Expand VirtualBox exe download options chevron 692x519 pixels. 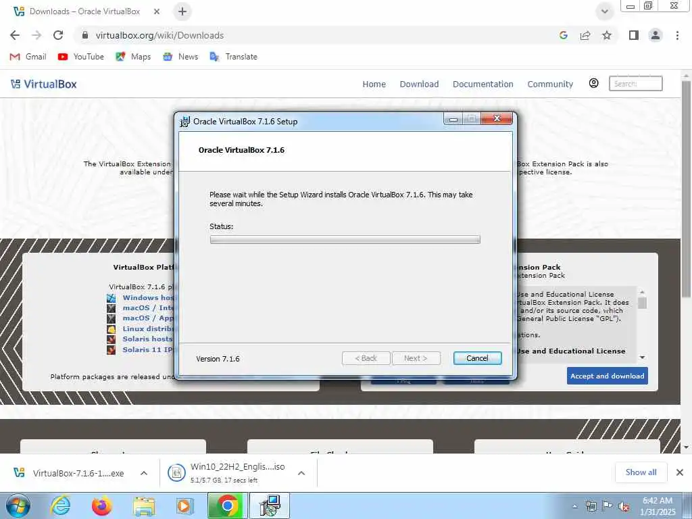click(144, 473)
